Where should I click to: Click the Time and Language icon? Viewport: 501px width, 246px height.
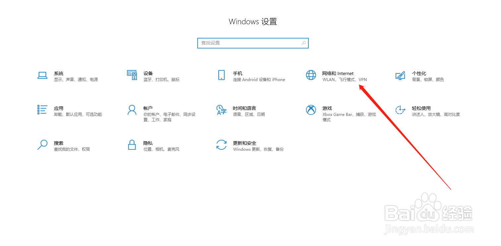[x=221, y=110]
